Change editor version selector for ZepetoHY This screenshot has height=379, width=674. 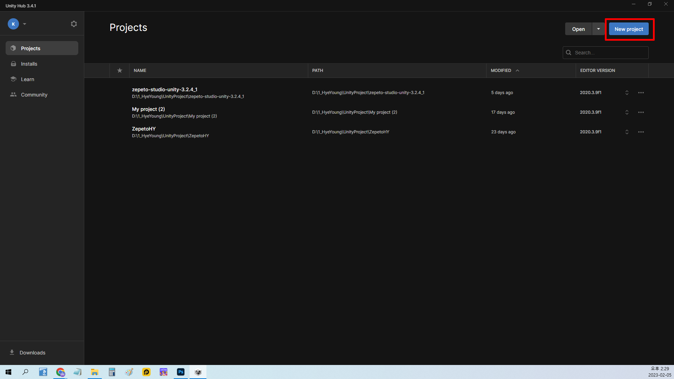coord(627,132)
